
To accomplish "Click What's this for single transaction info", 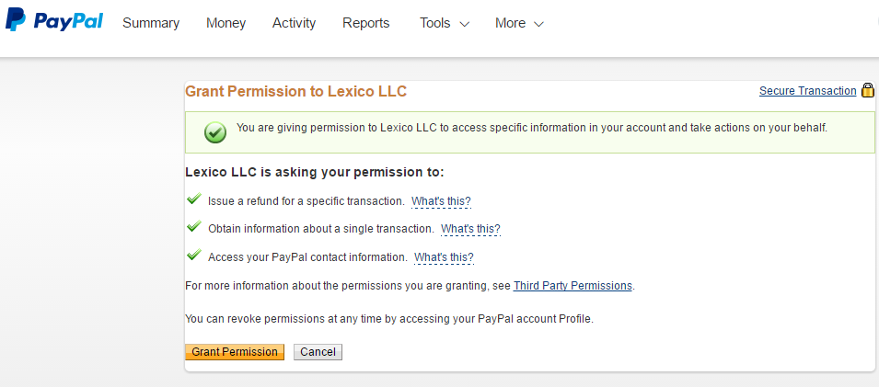I will coord(470,229).
